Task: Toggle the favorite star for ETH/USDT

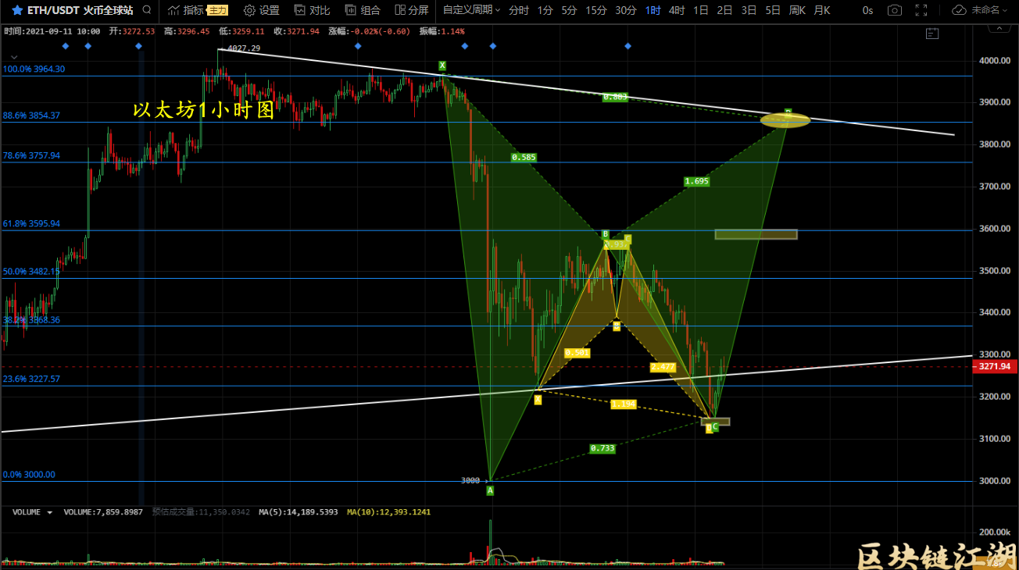Action: click(x=16, y=10)
